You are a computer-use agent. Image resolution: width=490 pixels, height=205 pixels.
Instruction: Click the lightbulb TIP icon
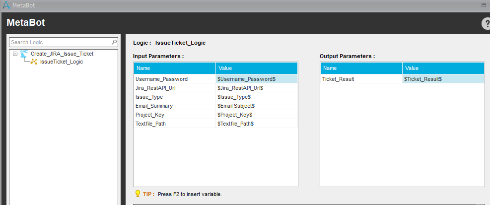[x=138, y=194]
